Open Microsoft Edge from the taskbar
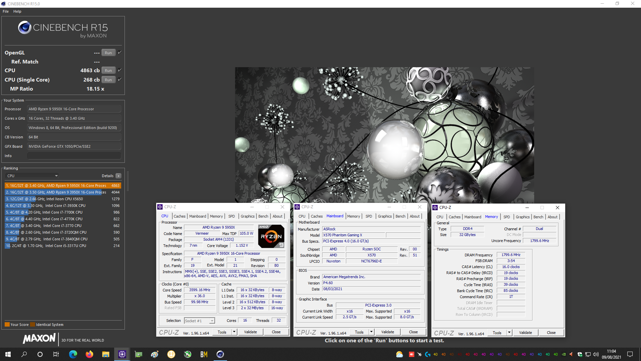Viewport: 641px width, 361px height. point(73,354)
